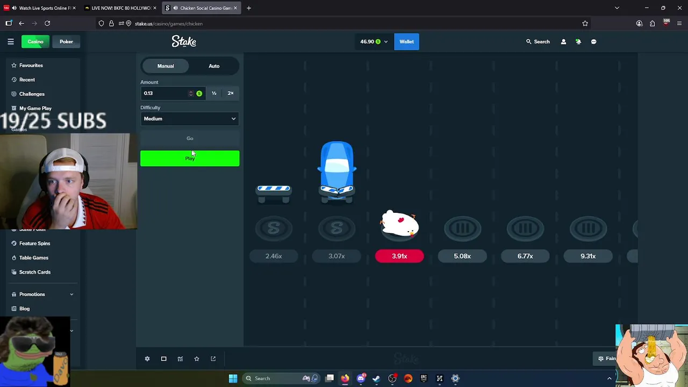Open Epic Games taskbar icon

click(x=424, y=378)
